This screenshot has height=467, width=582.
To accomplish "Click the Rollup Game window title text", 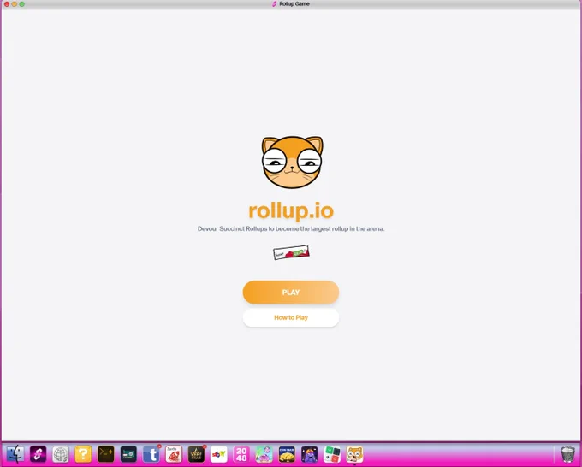I will coord(294,4).
